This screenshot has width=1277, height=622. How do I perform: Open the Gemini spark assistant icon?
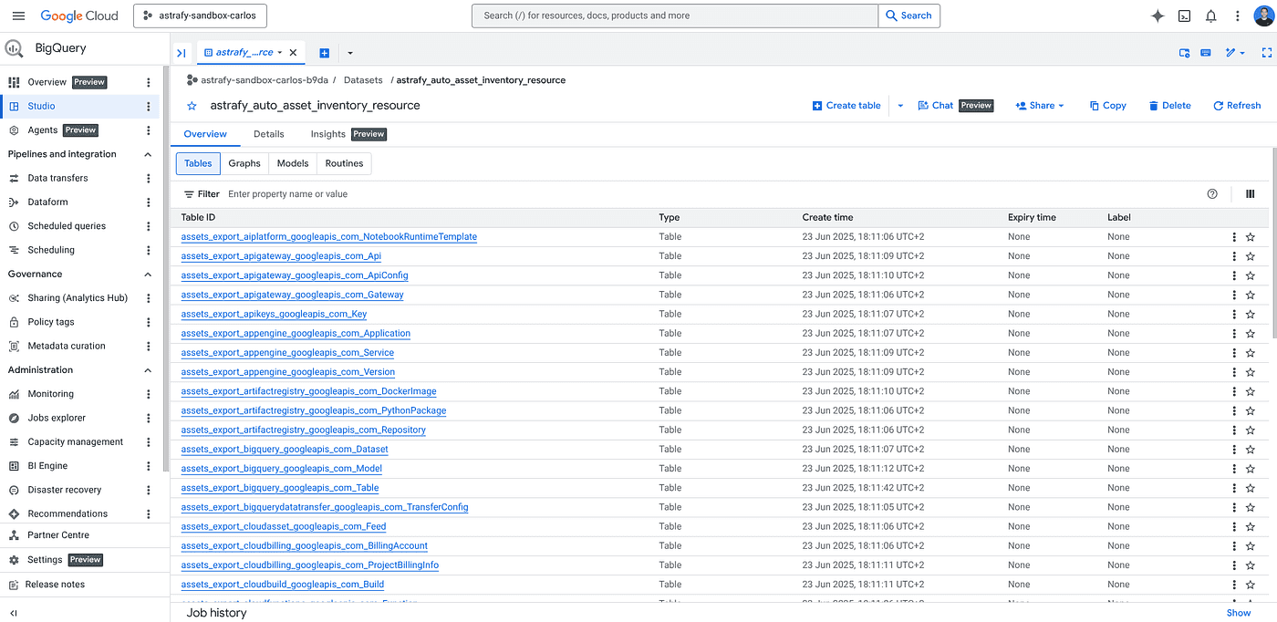[1158, 16]
